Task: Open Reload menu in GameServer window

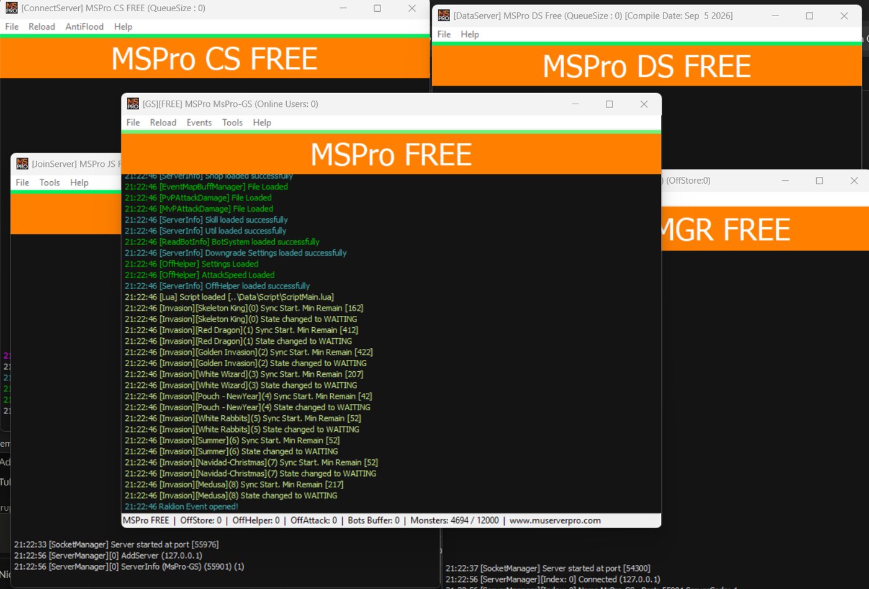Action: (163, 123)
